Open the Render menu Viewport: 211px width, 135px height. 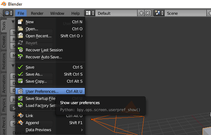point(37,13)
